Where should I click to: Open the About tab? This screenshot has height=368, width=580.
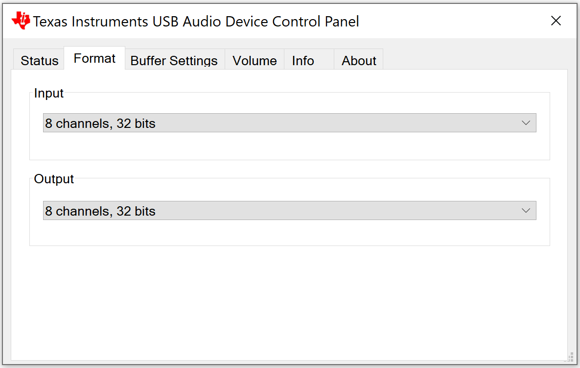click(x=359, y=61)
